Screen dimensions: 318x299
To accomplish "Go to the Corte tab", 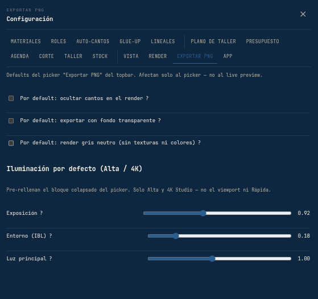I will [x=46, y=56].
